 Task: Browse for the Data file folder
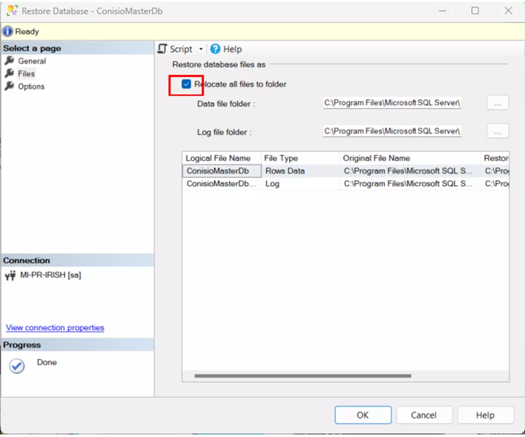(497, 103)
